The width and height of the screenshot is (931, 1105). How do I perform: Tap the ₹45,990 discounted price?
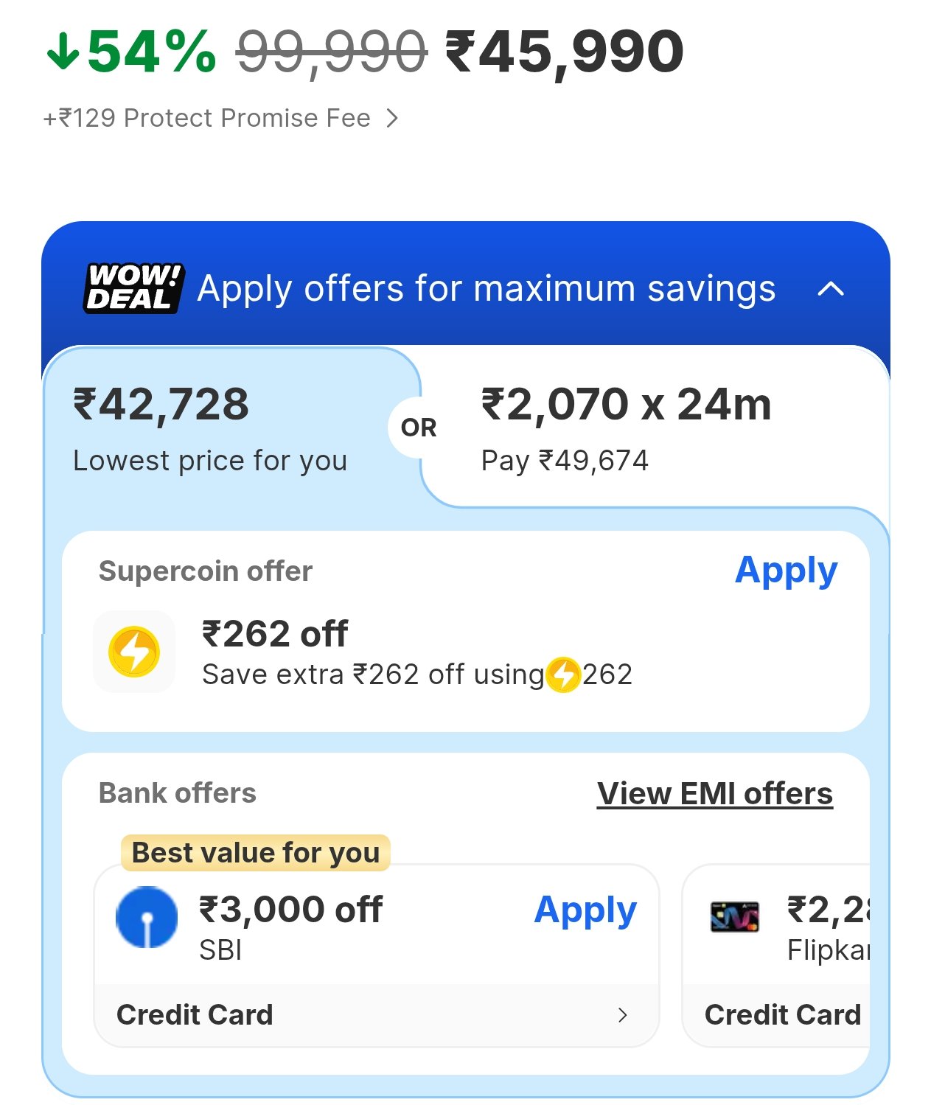click(565, 52)
